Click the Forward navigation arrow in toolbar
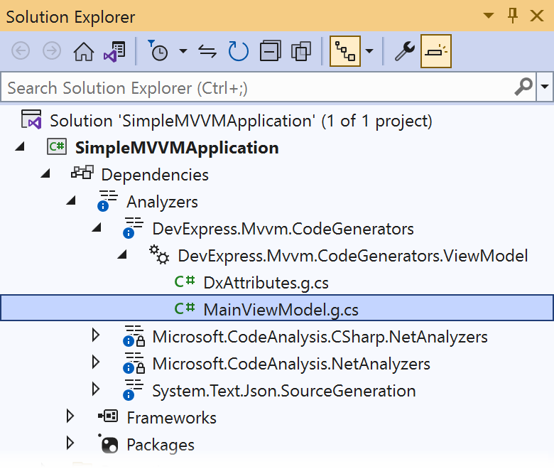 (52, 51)
